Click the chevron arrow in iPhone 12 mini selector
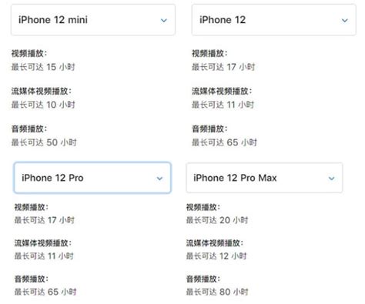Screen dimensions: 365x304 pos(164,20)
